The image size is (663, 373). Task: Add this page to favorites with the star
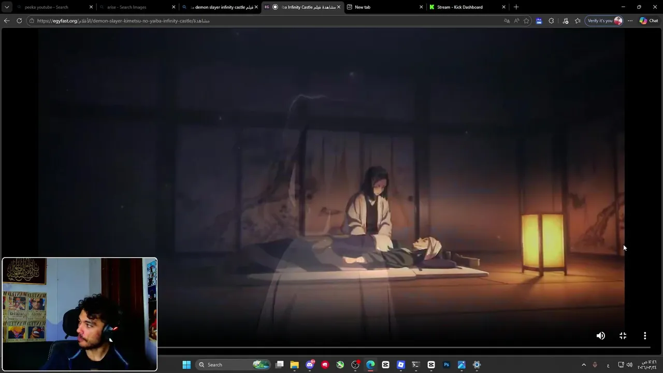(x=526, y=21)
